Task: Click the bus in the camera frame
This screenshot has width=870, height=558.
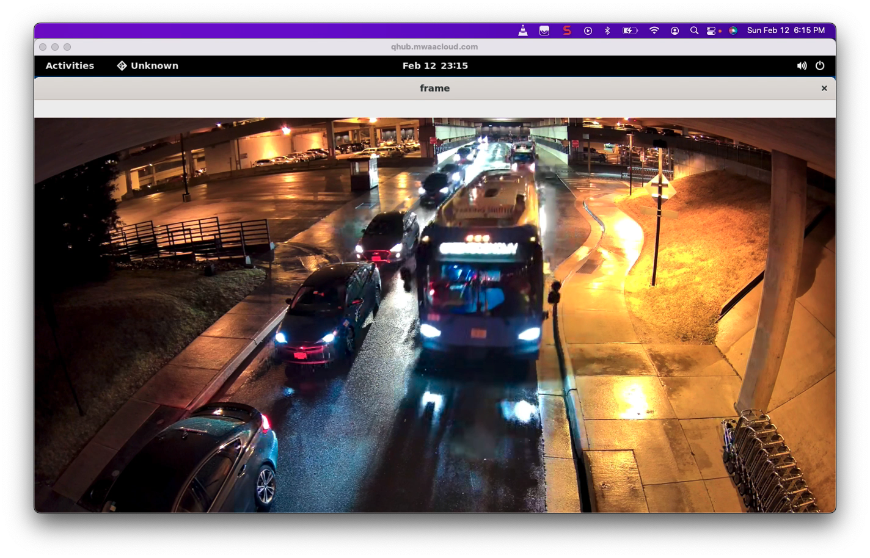Action: [481, 265]
